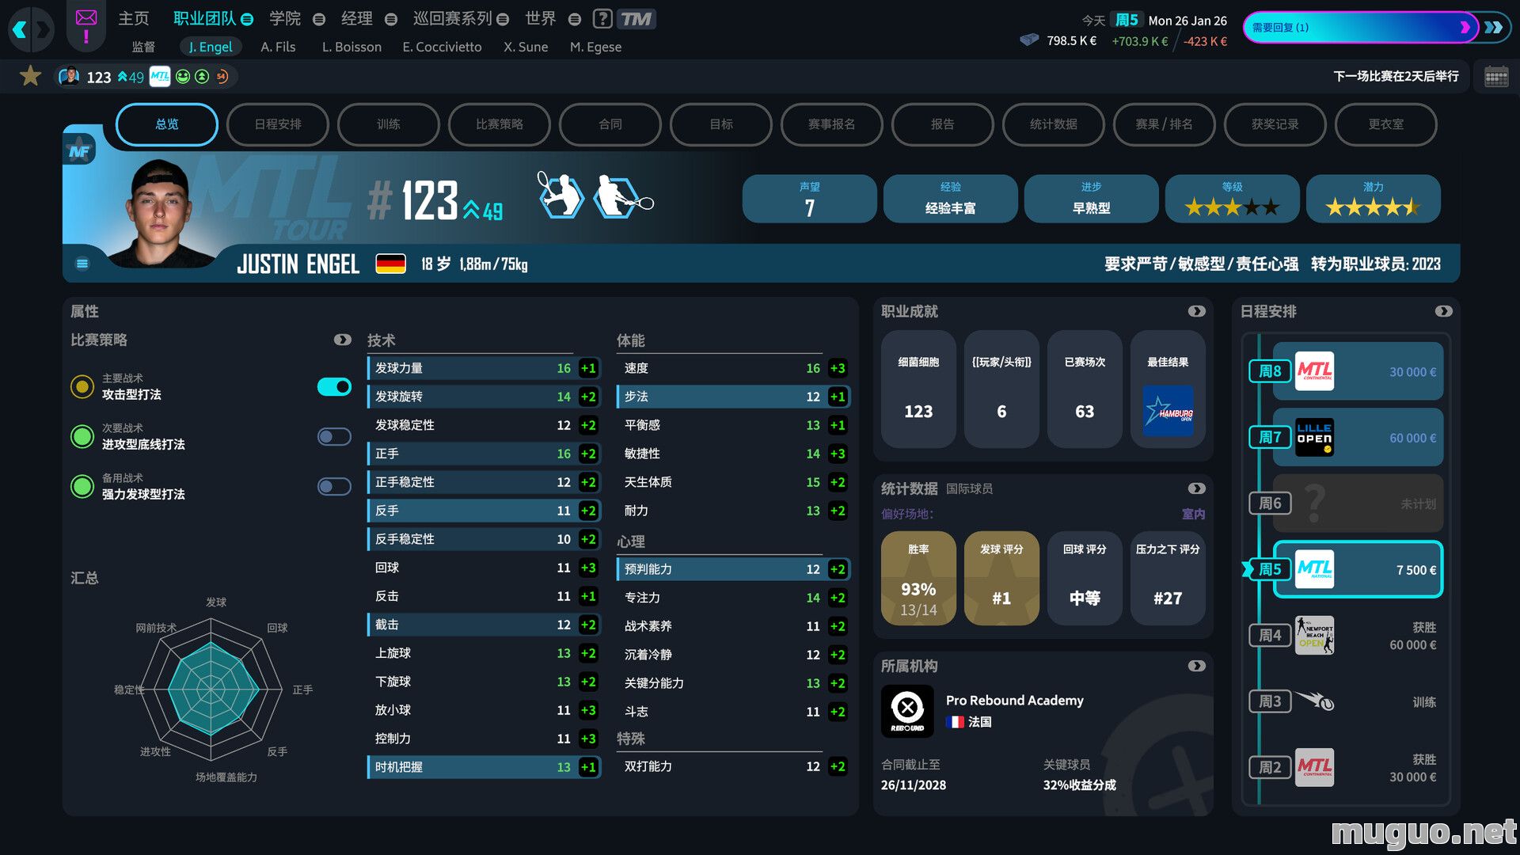Enable the 强力发球型打法 backup tactic switch

pyautogui.click(x=334, y=486)
